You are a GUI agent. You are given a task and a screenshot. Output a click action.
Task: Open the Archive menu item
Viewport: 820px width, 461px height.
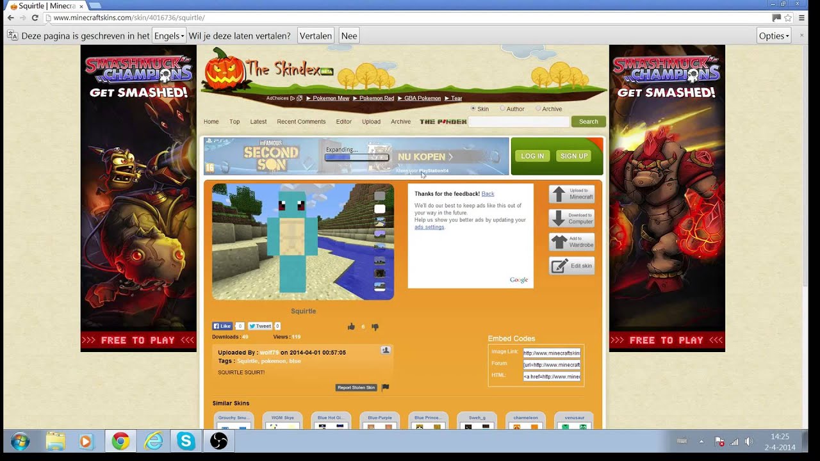[400, 122]
